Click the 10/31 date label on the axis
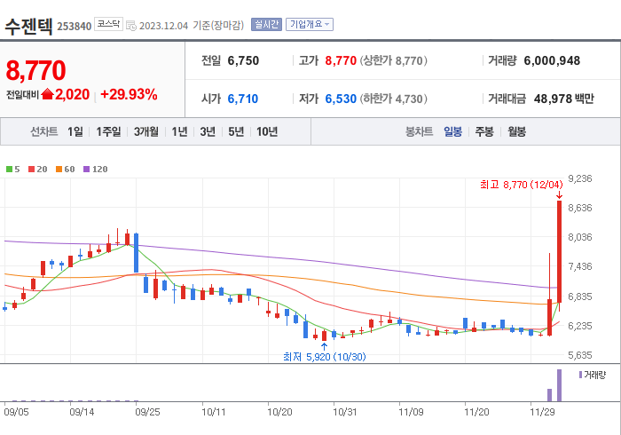The width and height of the screenshot is (621, 435). pyautogui.click(x=344, y=412)
